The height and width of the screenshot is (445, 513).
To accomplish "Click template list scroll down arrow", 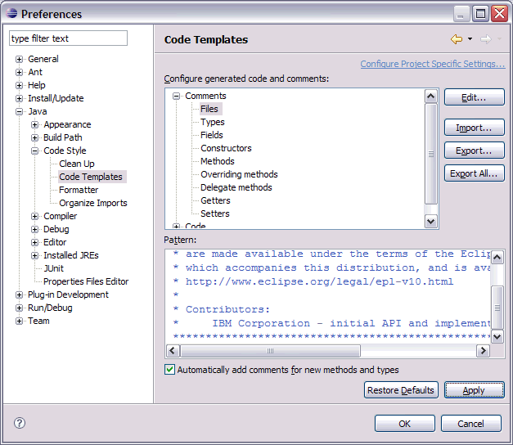I will [x=431, y=222].
